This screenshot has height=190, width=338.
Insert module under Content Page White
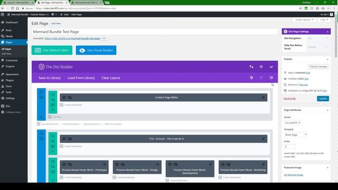71,105
